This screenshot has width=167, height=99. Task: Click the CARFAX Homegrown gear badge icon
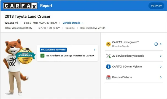click(108, 44)
